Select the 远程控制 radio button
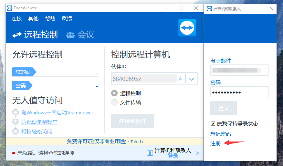The image size is (283, 166). (x=114, y=93)
